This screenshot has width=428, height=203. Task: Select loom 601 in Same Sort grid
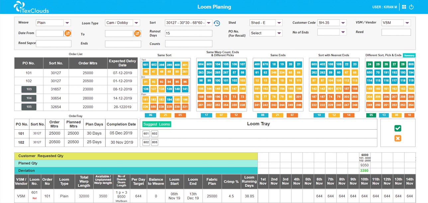coord(146,65)
